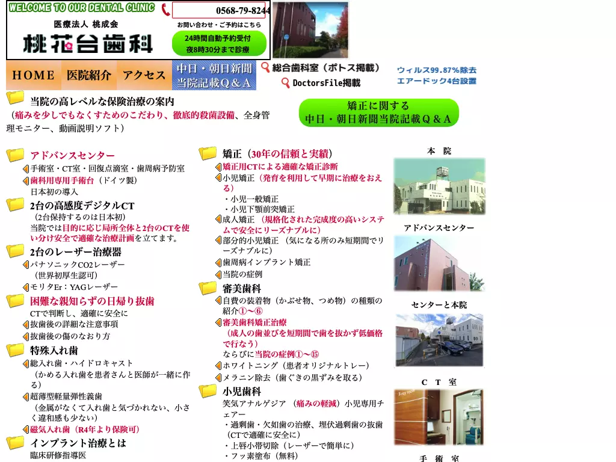Open 総合歯科室（ポトス掲載） link

coord(325,67)
